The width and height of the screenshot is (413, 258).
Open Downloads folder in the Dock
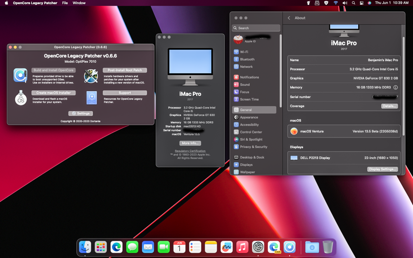pos(312,247)
